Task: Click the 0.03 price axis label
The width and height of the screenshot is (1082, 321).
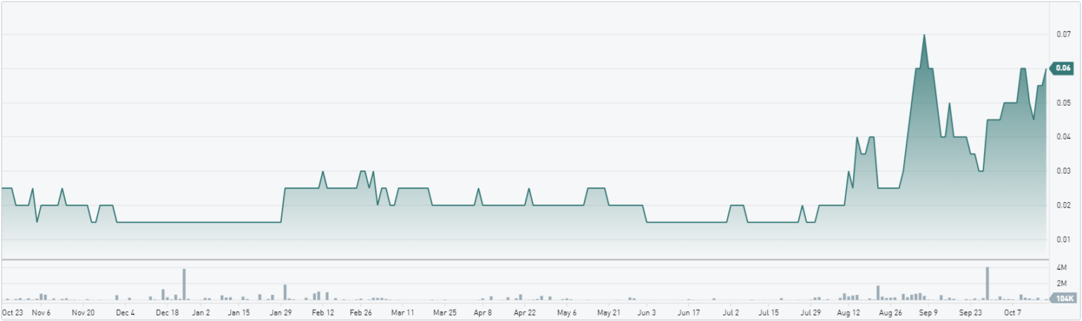Action: click(1063, 171)
